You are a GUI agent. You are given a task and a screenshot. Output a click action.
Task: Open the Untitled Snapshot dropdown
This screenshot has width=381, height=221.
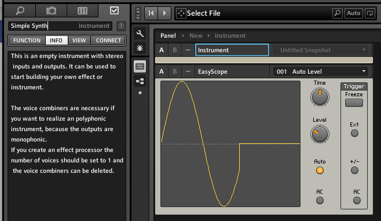[x=321, y=50]
